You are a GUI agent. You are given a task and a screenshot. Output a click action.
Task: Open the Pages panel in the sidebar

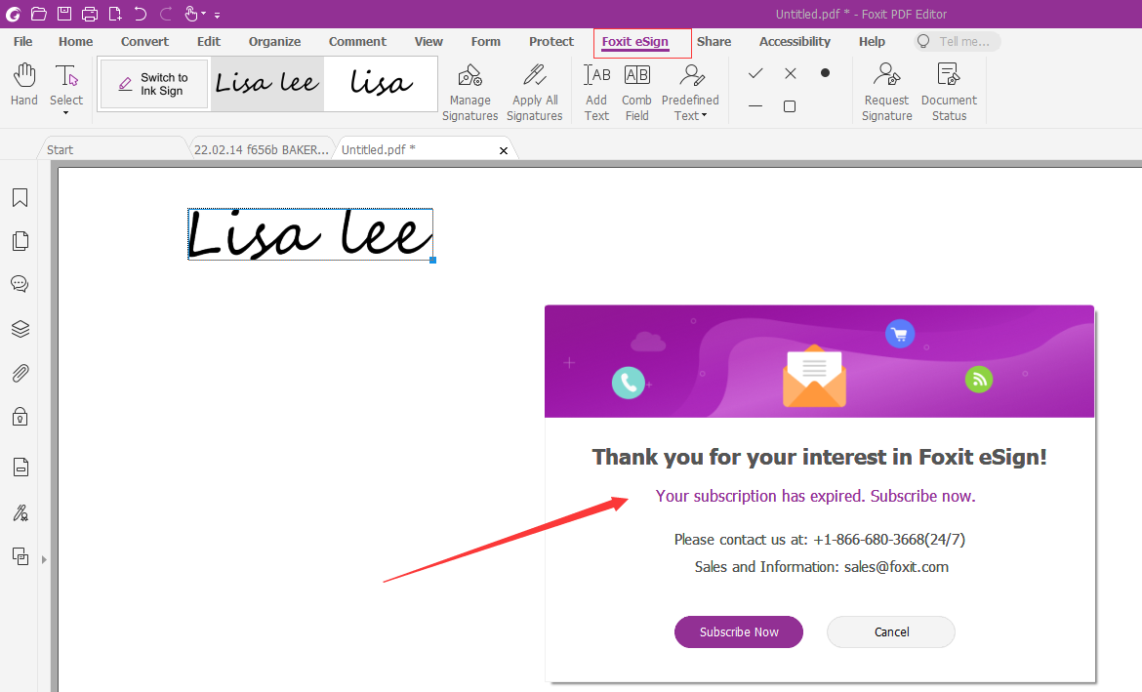click(x=20, y=241)
